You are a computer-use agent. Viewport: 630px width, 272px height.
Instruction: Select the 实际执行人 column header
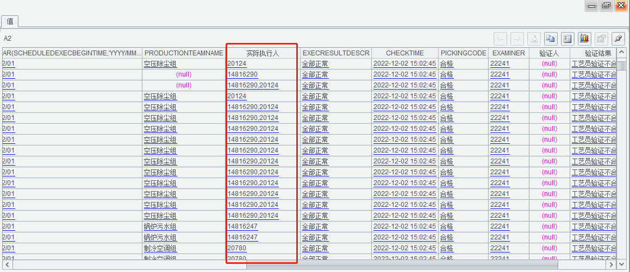click(x=263, y=53)
